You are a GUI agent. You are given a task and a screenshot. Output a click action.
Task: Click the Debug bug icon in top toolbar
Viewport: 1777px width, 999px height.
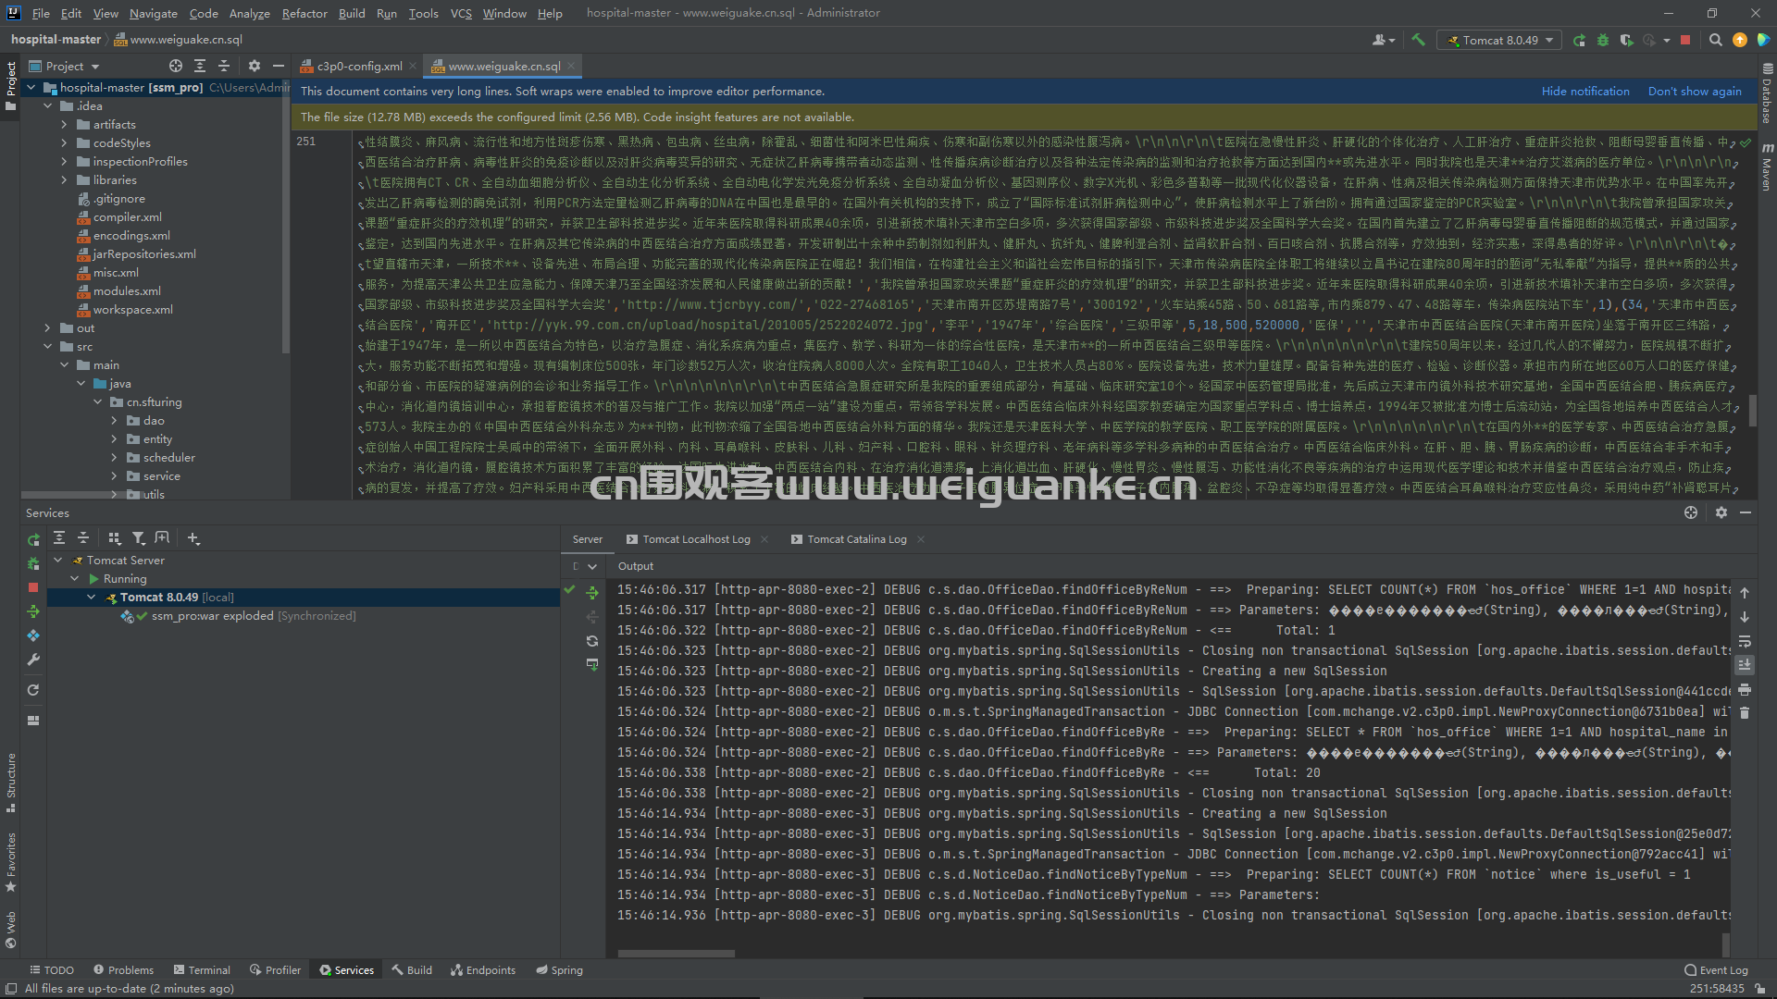1603,40
